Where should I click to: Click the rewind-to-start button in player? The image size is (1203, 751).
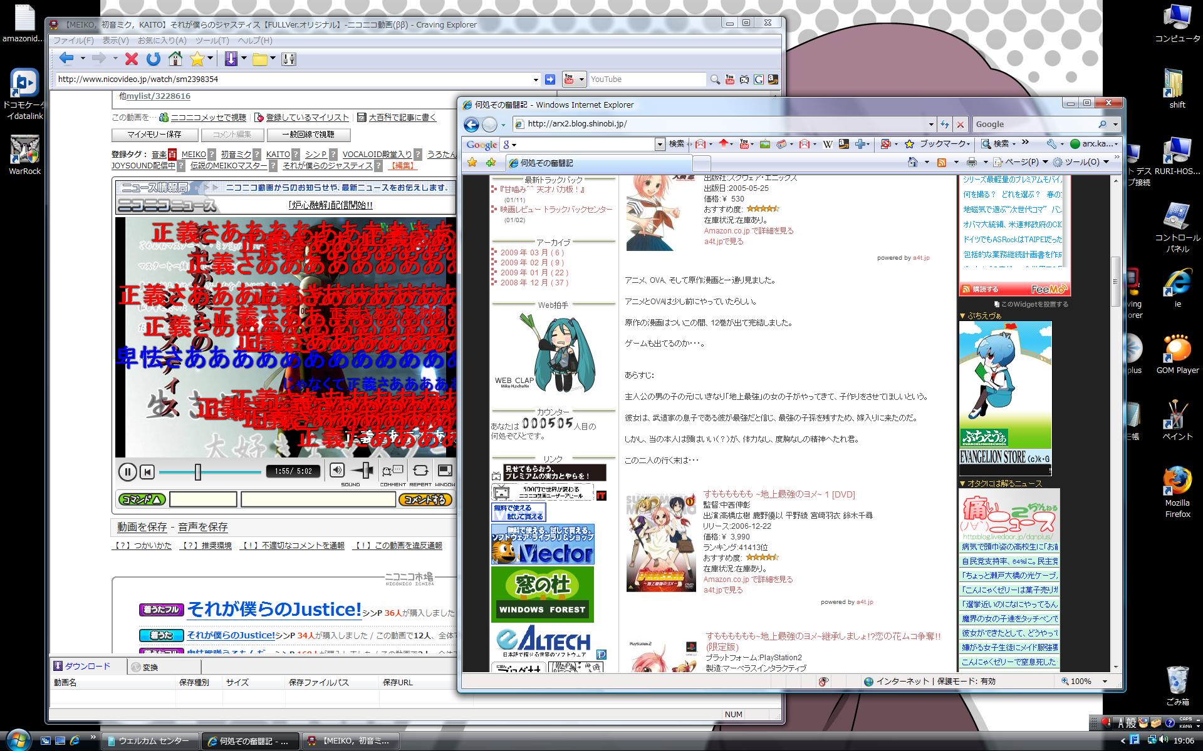pyautogui.click(x=147, y=472)
